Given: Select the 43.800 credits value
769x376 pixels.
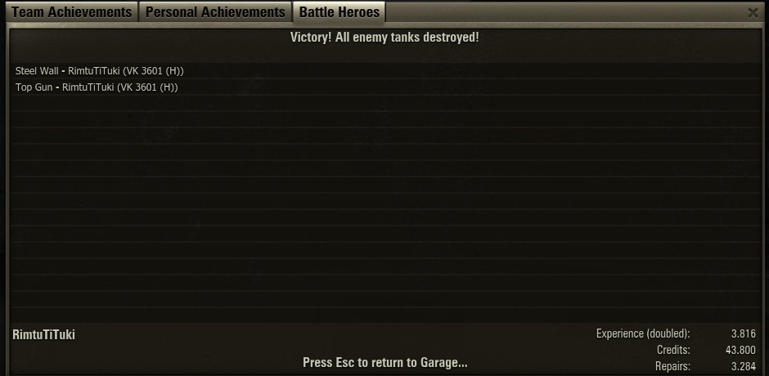Looking at the screenshot, I should pos(740,350).
